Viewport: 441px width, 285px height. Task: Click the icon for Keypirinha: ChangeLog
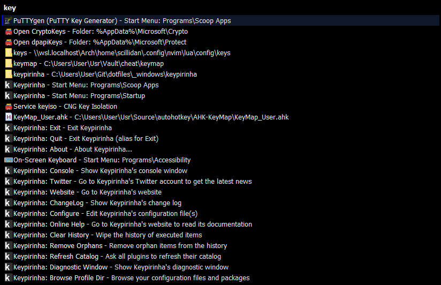pos(9,202)
